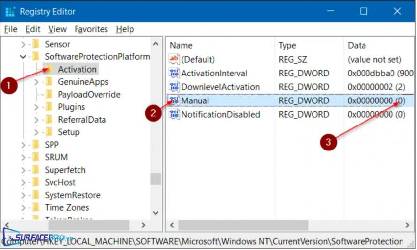
Task: Open the File menu
Action: point(11,29)
